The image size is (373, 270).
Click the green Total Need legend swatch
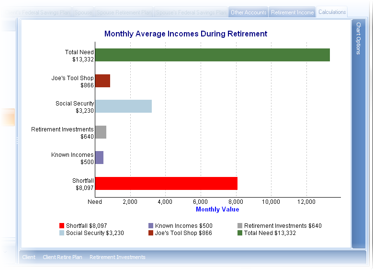click(240, 233)
